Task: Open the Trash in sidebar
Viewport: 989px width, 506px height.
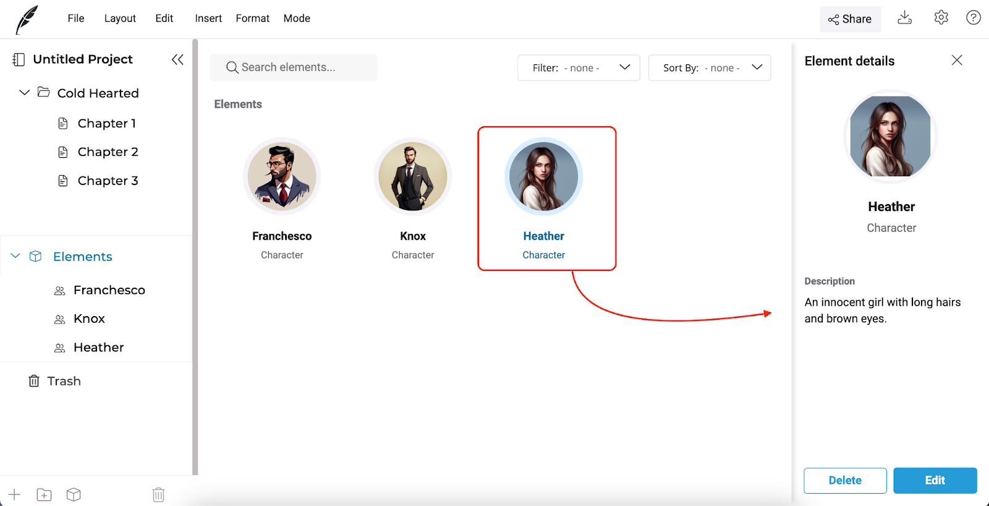Action: 64,381
